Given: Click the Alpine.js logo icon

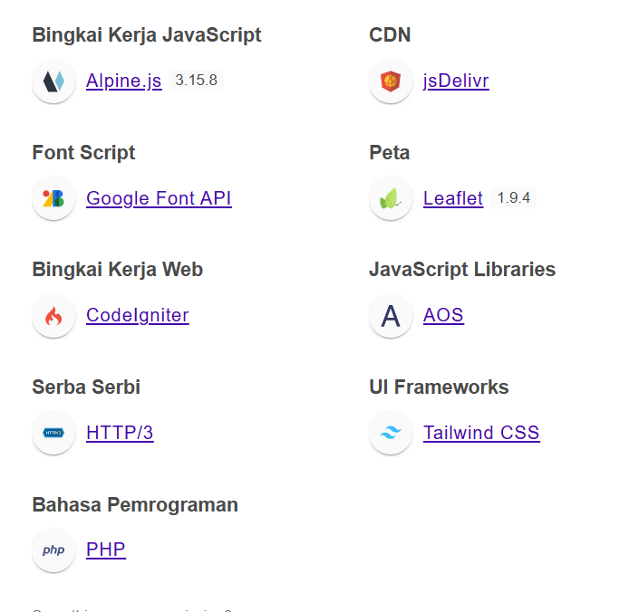Looking at the screenshot, I should coord(53,81).
